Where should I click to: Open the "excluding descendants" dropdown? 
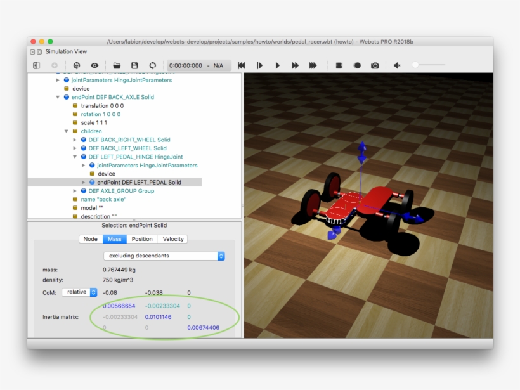pyautogui.click(x=164, y=256)
